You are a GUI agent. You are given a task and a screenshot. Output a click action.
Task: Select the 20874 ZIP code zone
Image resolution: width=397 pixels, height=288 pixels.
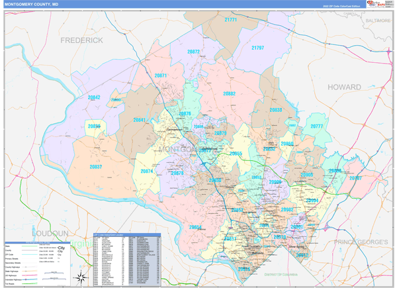point(146,171)
